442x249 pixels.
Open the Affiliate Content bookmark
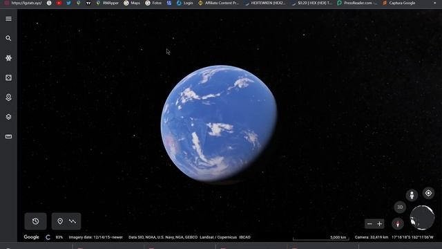[218, 3]
